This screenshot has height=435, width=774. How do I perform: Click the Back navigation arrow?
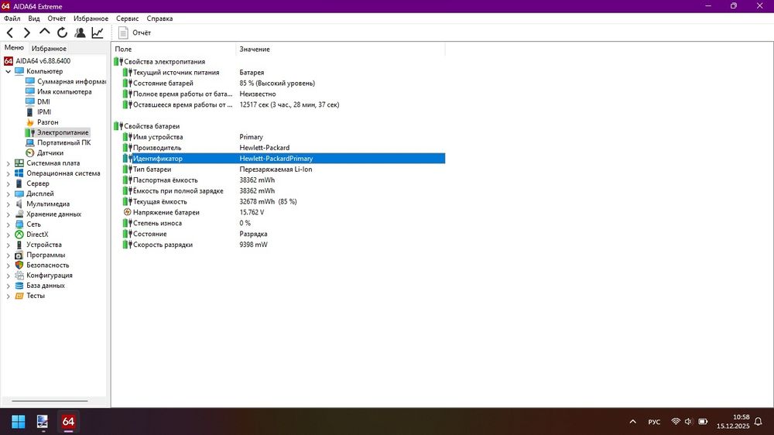[10, 33]
